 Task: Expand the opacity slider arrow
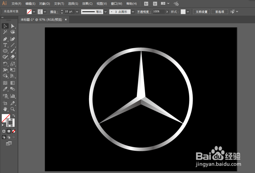pyautogui.click(x=167, y=12)
